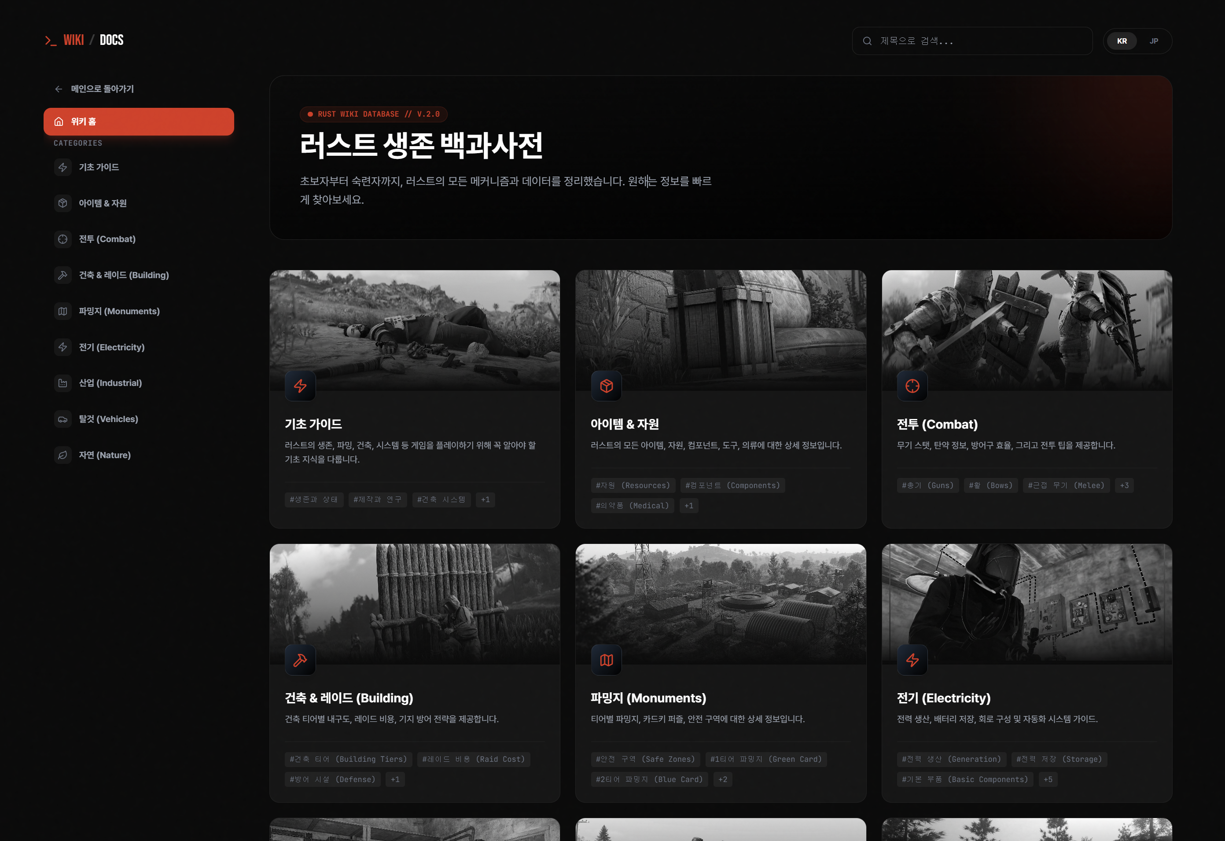Viewport: 1225px width, 841px height.
Task: Enable the KR language option
Action: click(1122, 40)
